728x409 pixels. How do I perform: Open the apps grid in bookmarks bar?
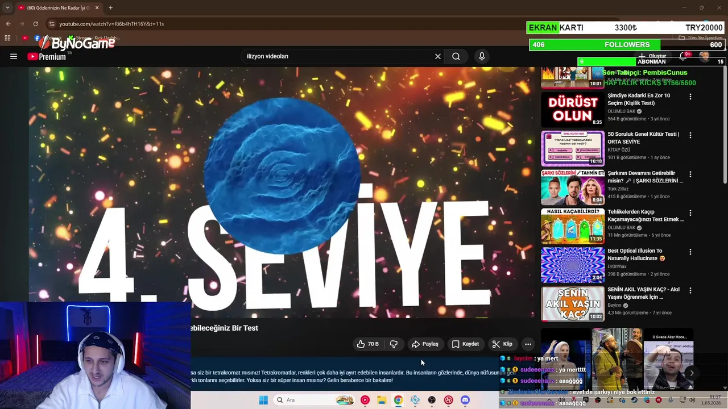pos(7,38)
